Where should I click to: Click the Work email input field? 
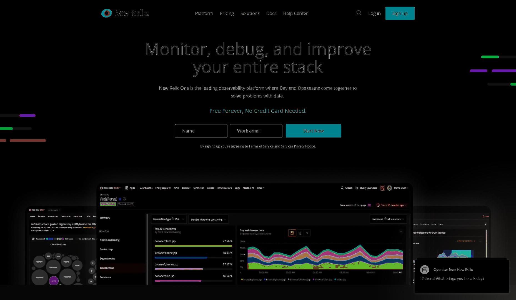click(256, 131)
